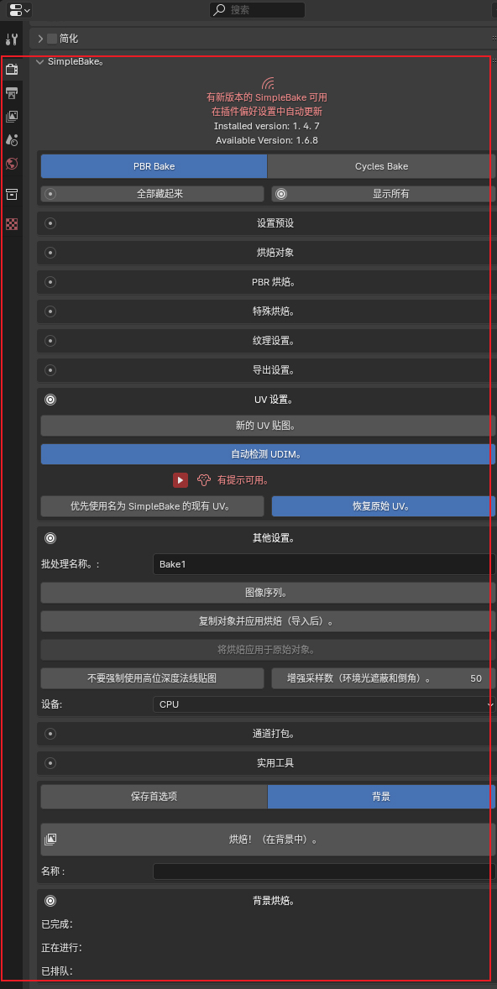
Task: Open the Collection properties box icon
Action: pyautogui.click(x=12, y=194)
